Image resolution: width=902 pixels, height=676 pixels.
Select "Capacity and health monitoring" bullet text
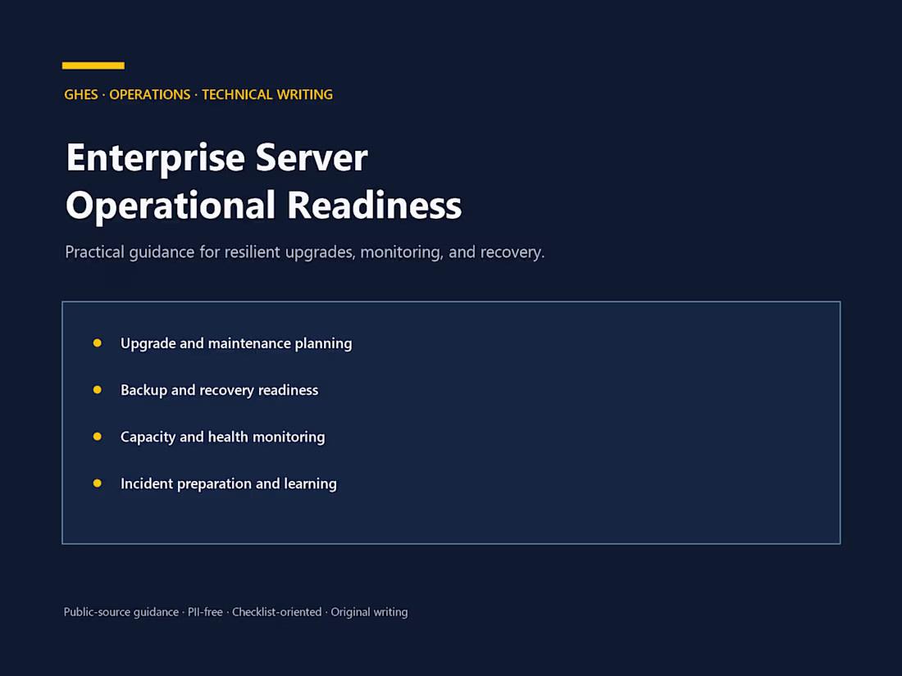pyautogui.click(x=222, y=437)
